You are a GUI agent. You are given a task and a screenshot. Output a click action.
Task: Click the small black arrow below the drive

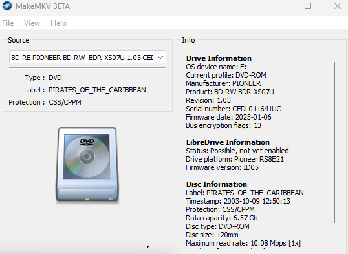point(147,246)
